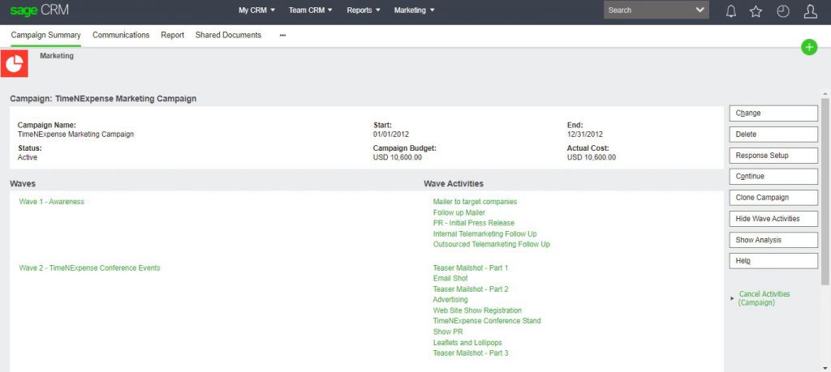Viewport: 831px width, 372px height.
Task: Expand the Team CRM menu
Action: point(311,10)
